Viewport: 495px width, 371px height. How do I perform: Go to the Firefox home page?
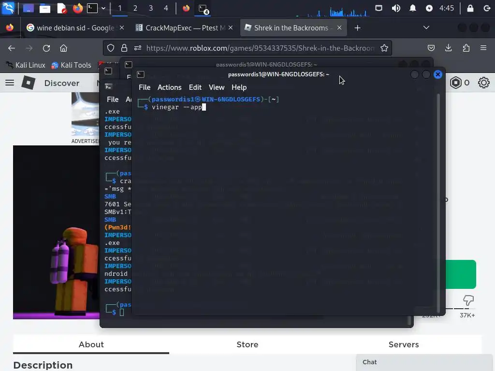(63, 48)
